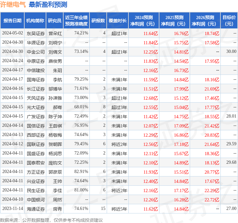Click 2024 forecast value 12.68亿
This screenshot has width=238, height=223.
150,98
